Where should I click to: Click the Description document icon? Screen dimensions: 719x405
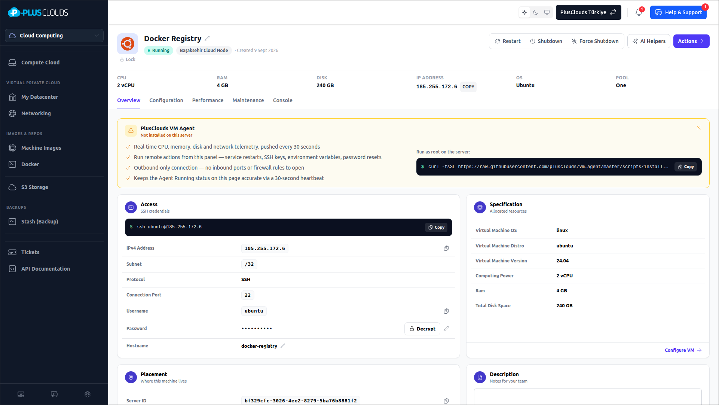tap(480, 377)
